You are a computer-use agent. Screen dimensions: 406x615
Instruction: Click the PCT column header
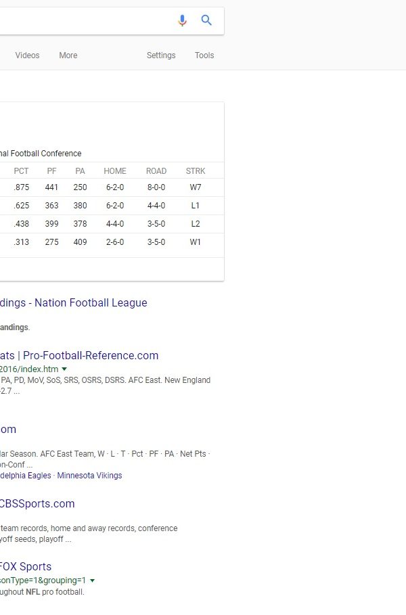click(21, 171)
